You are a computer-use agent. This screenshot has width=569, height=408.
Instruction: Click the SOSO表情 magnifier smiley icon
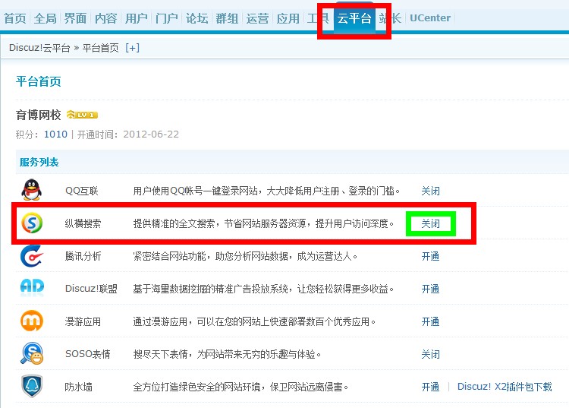tap(32, 353)
